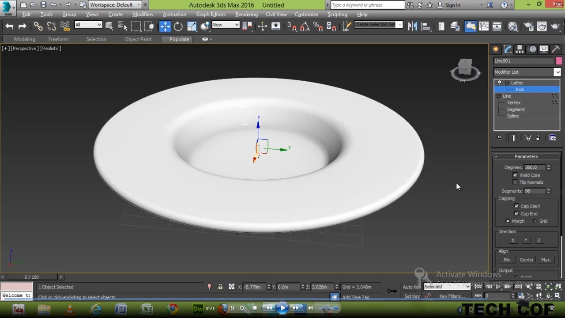Set lathe direction with Z button
Viewport: 565px width, 318px height.
(539, 240)
